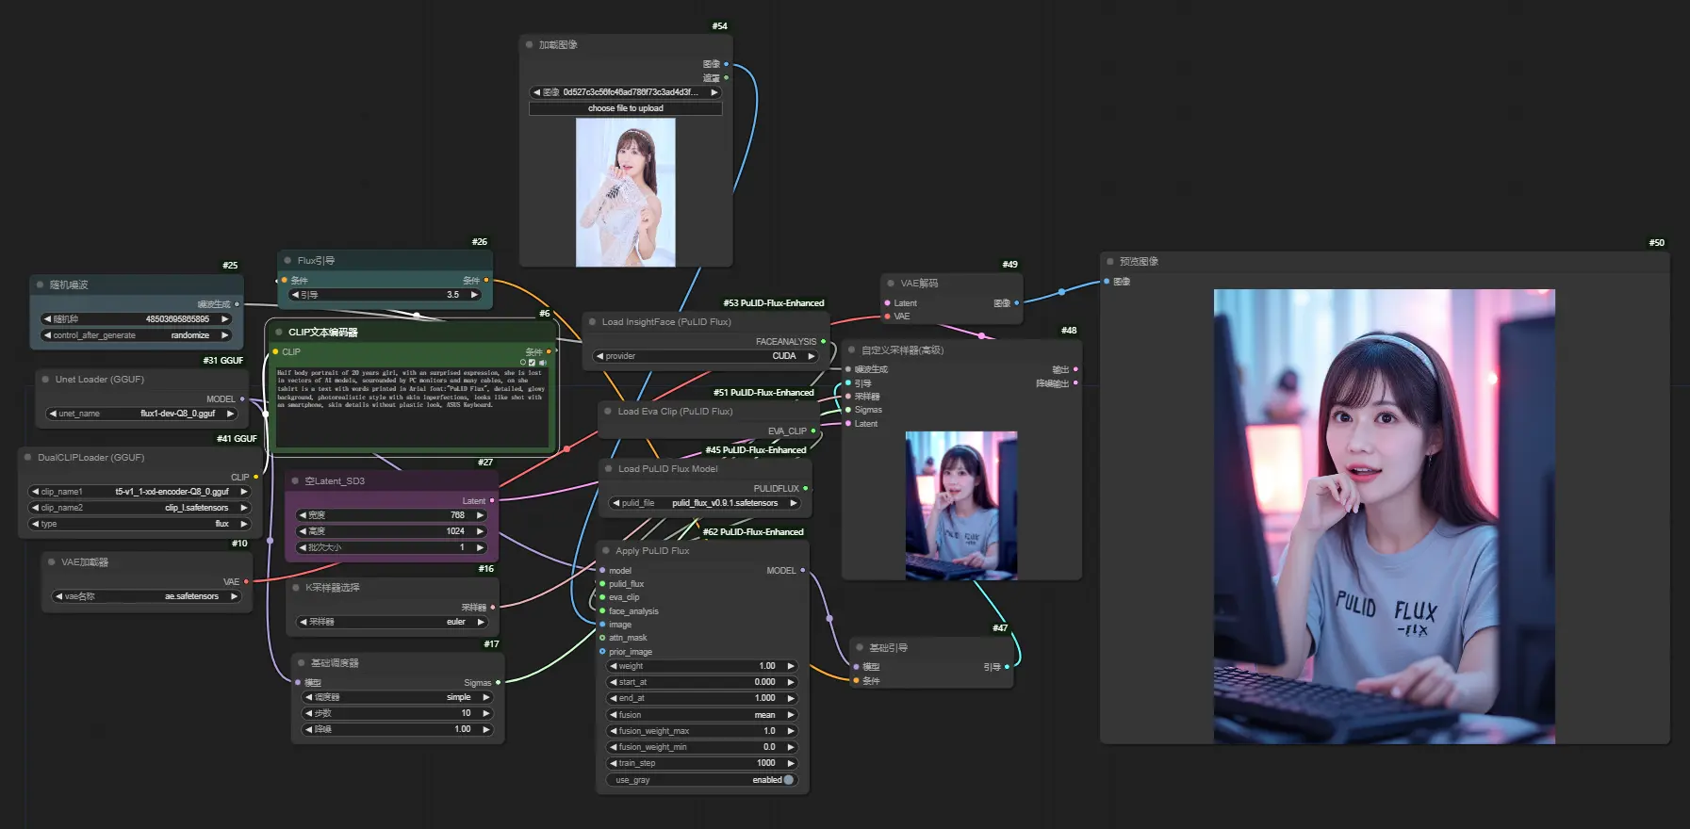1690x829 pixels.
Task: Click the 随机种 seed value field
Action: click(137, 319)
